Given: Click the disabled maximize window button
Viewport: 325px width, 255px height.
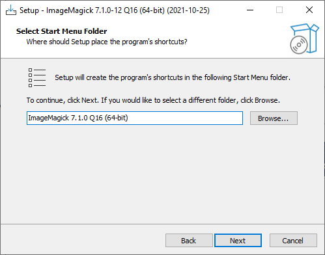Looking at the screenshot, I should click(x=279, y=10).
